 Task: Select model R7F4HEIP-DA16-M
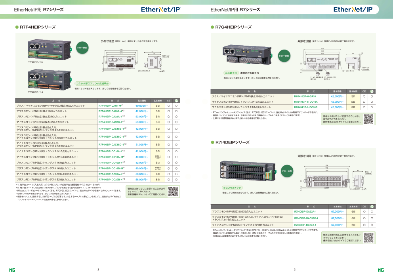point(111,105)
